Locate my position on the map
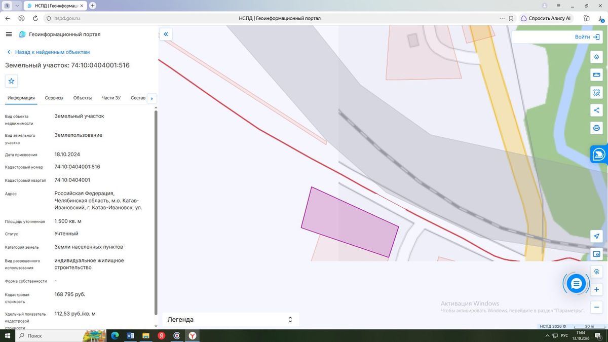Viewport: 608px width, 342px height. 596,237
